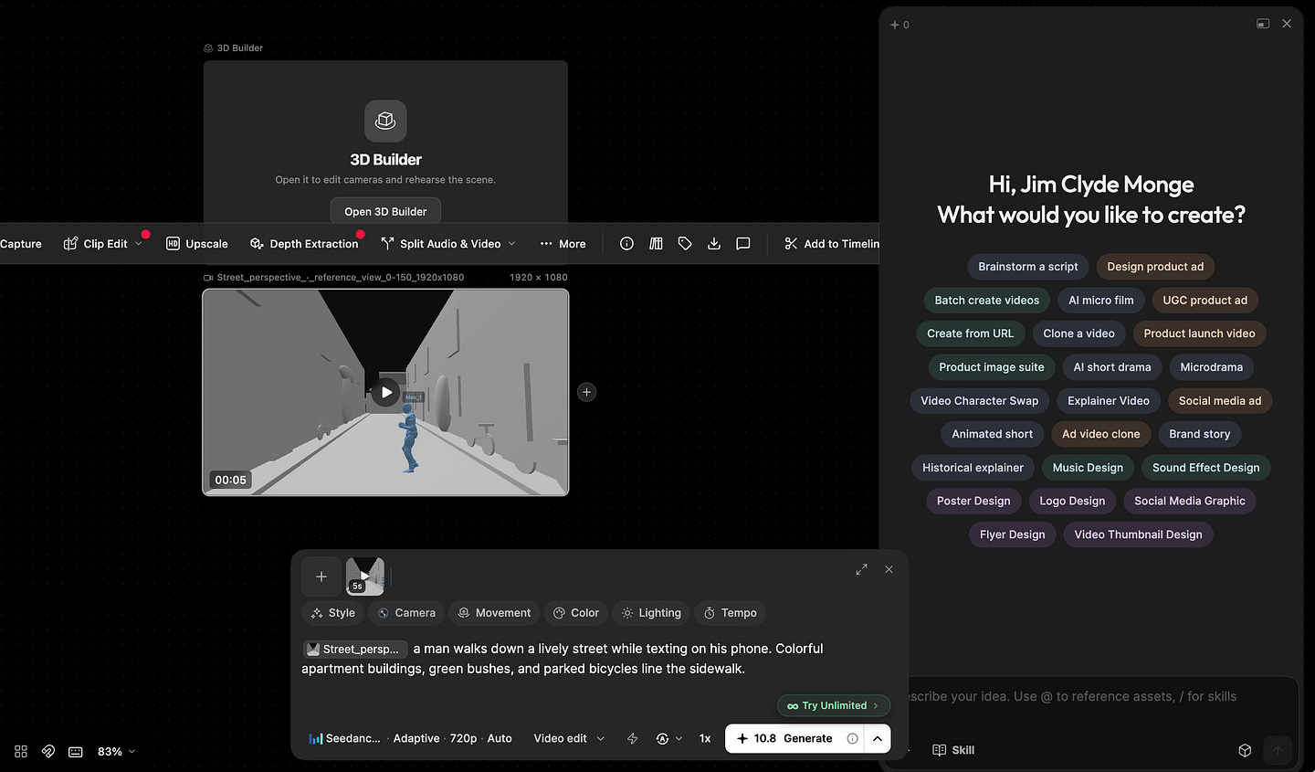Click the plus node button beside the video
Screen dimensions: 1315x772
tap(587, 392)
